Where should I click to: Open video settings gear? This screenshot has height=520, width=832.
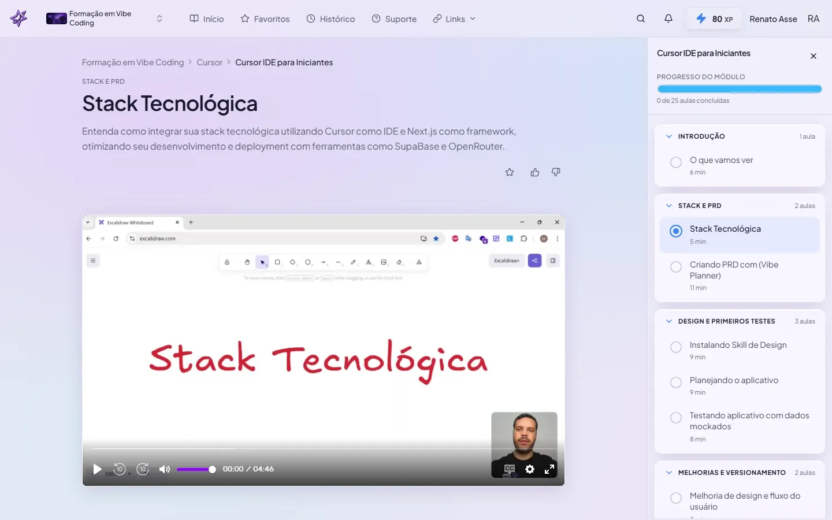tap(530, 469)
